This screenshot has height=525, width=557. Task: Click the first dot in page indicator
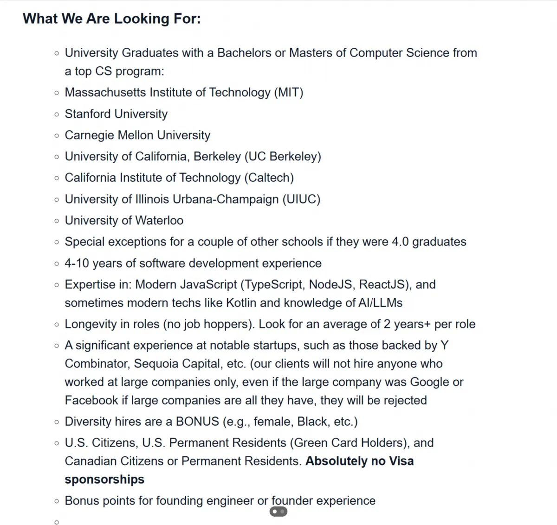275,512
